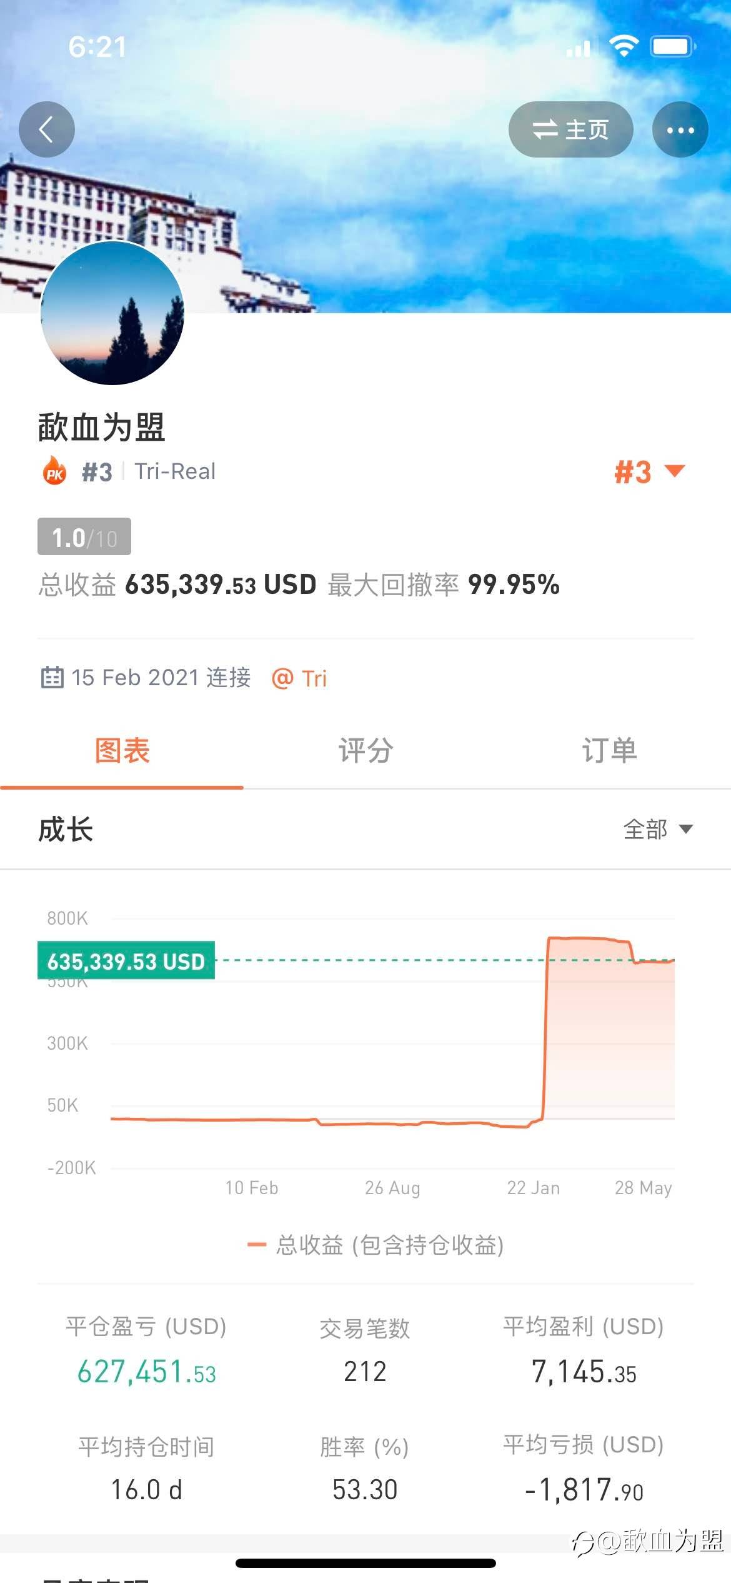The height and width of the screenshot is (1583, 731).
Task: Open the 全部 time range dropdown
Action: [658, 830]
